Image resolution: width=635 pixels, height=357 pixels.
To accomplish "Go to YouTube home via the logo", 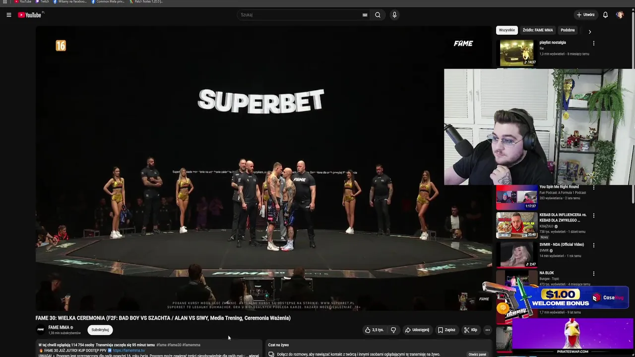I will [x=30, y=15].
